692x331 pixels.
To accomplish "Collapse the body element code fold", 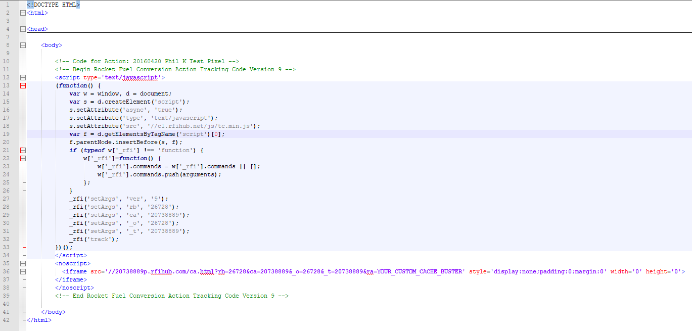I will (x=22, y=45).
